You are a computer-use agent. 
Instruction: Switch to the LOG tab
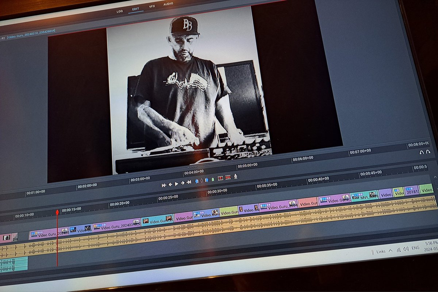120,11
